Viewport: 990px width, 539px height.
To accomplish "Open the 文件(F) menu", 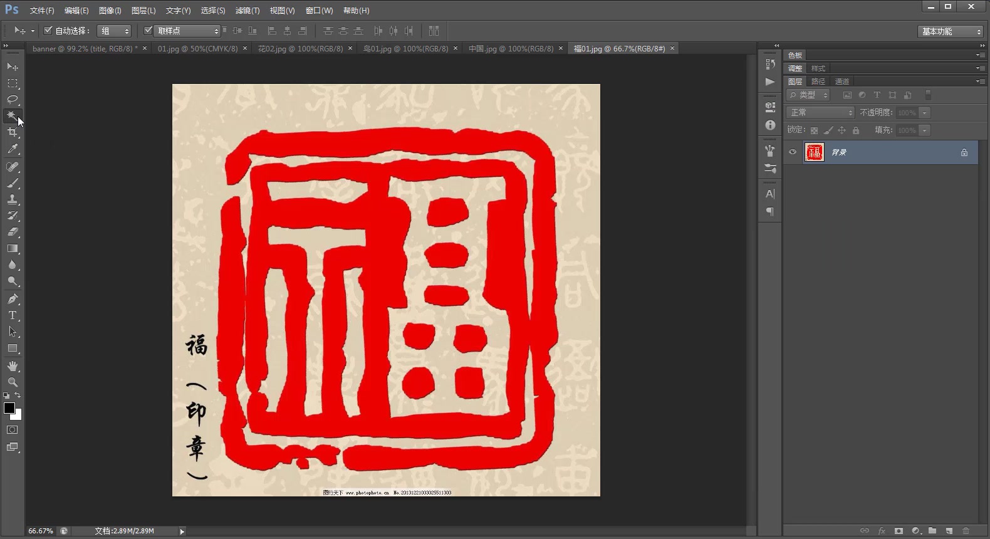I will pos(42,11).
